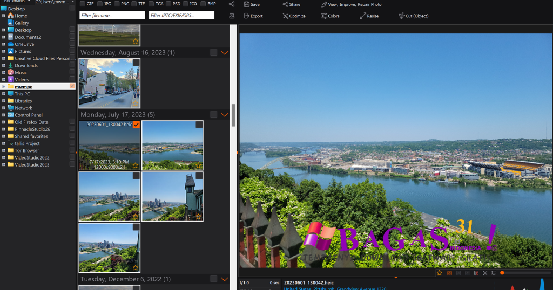The height and width of the screenshot is (290, 553).
Task: Click the Filter IPTC/EXIF/GPS input field
Action: tap(181, 15)
